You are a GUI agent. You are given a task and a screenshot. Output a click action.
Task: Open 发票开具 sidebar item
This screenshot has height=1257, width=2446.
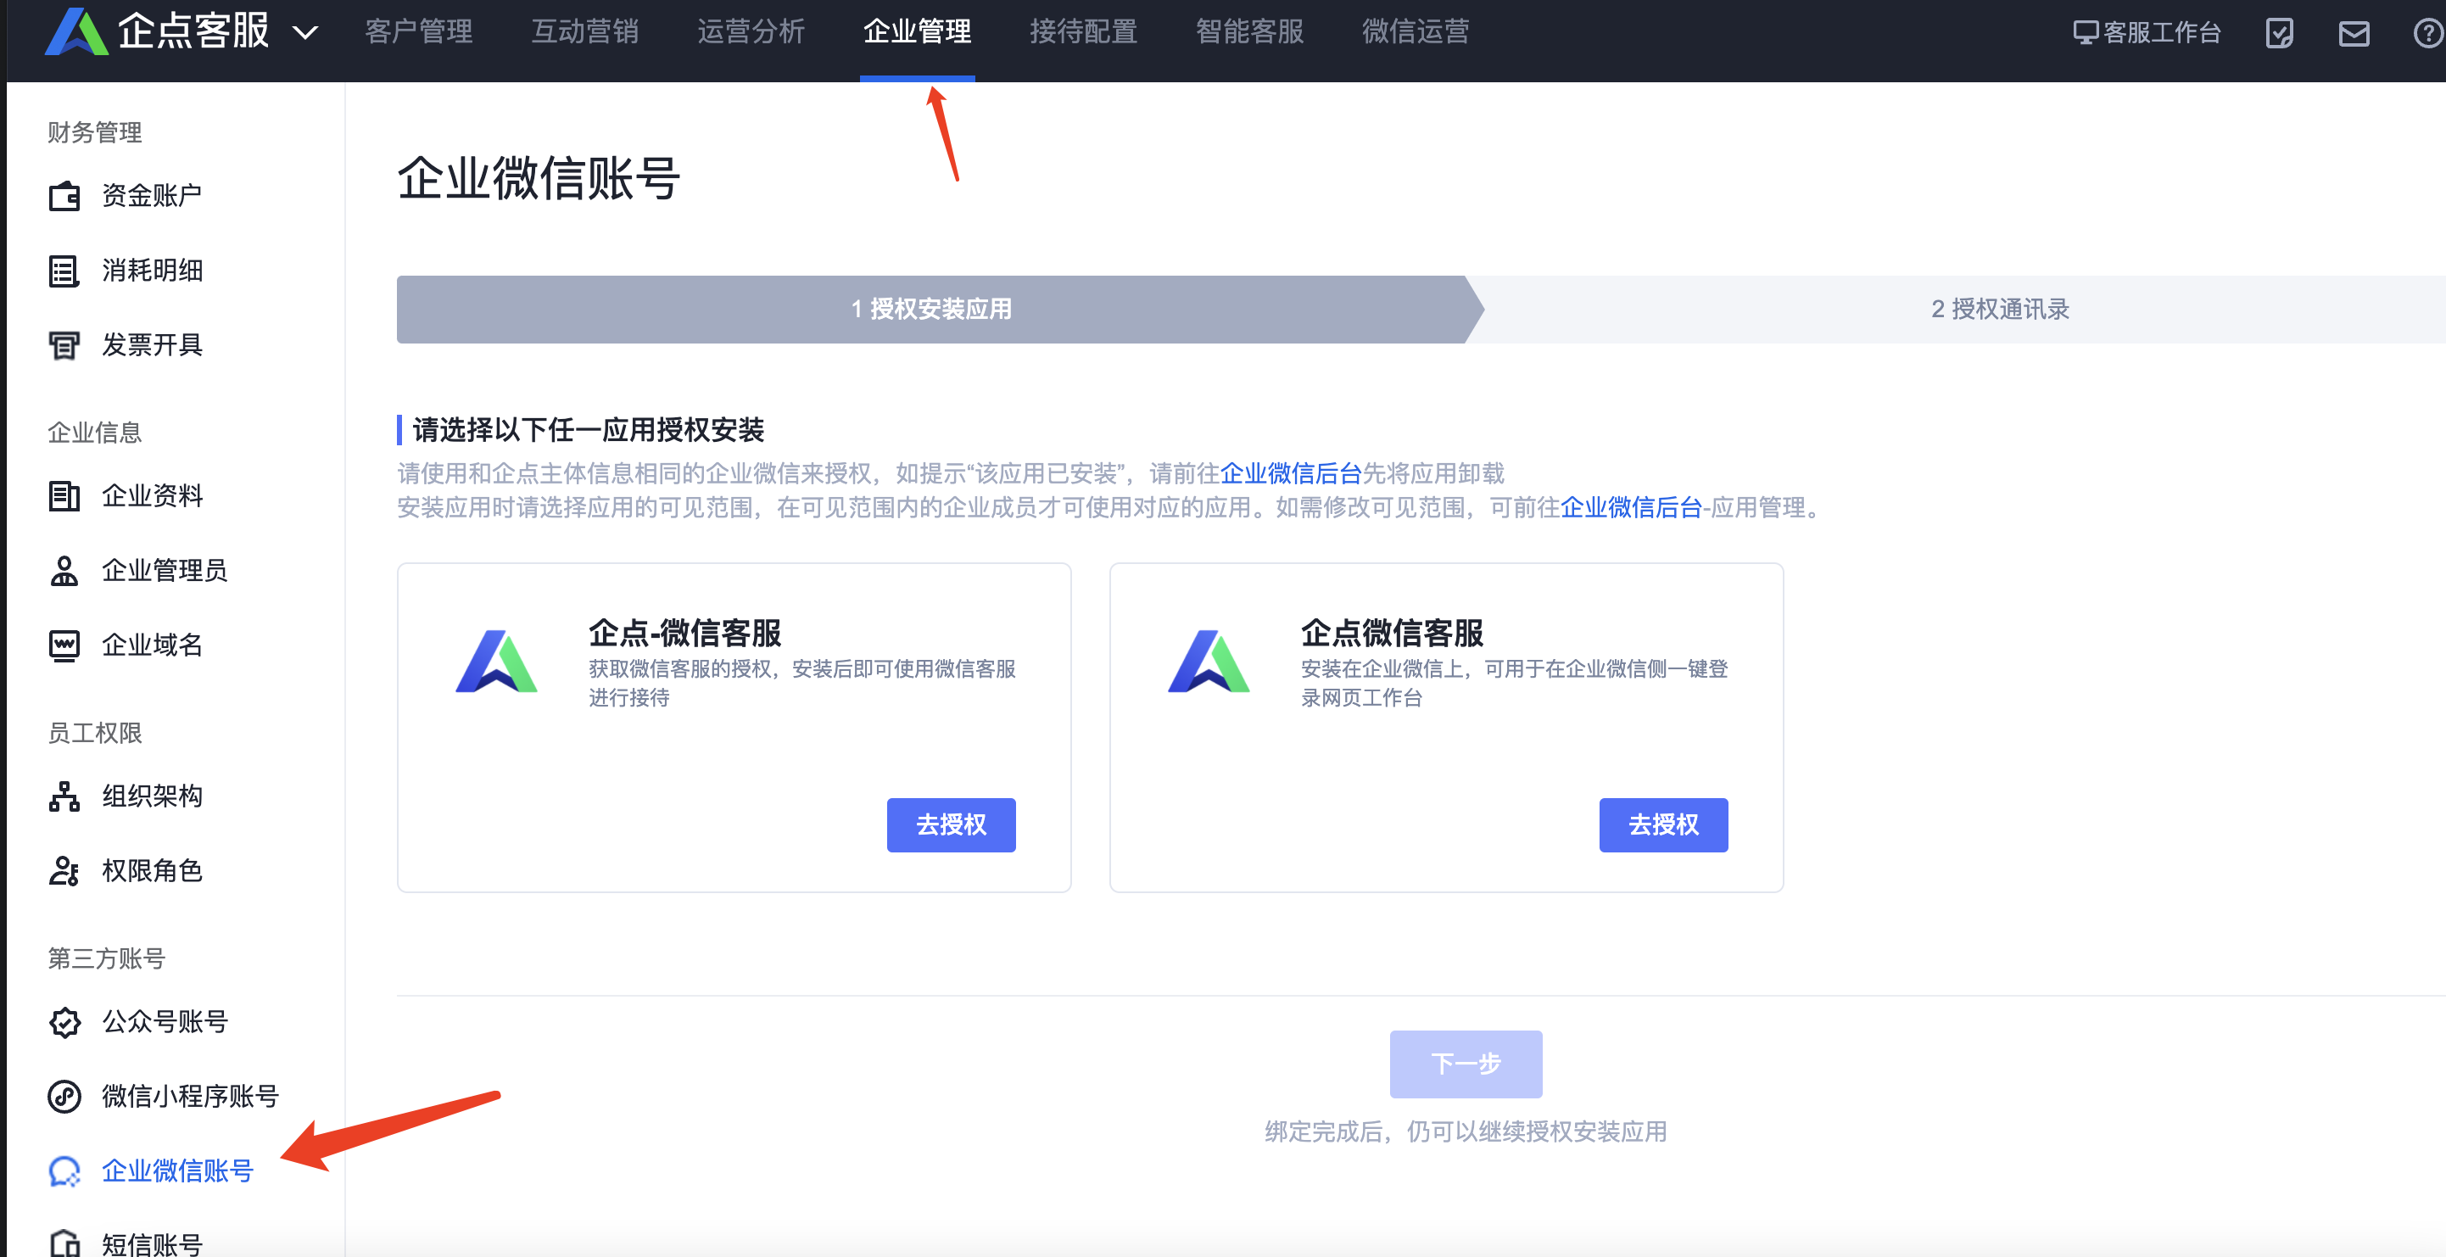point(152,345)
